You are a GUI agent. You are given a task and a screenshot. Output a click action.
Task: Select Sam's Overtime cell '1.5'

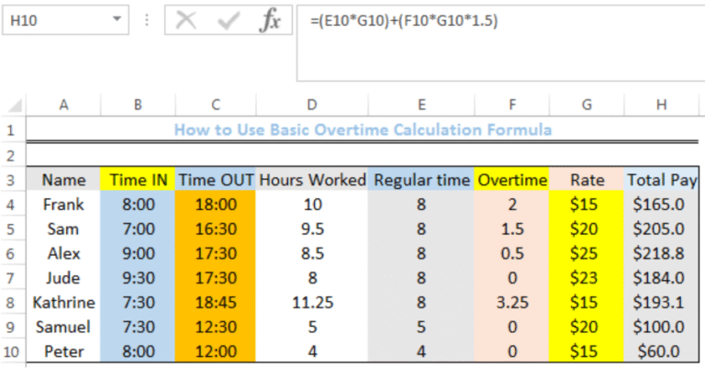511,229
